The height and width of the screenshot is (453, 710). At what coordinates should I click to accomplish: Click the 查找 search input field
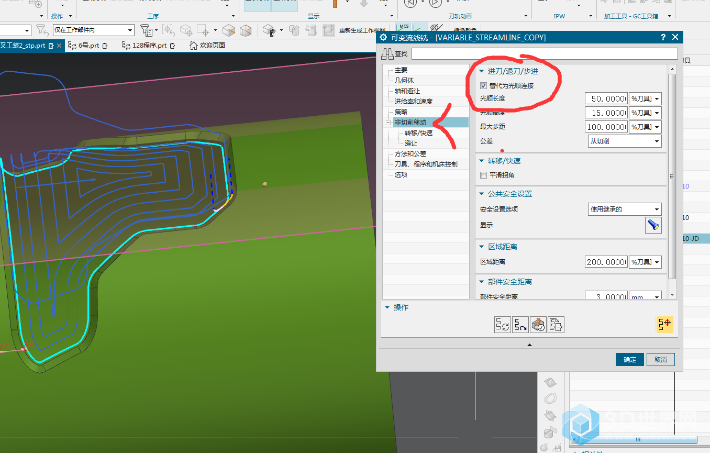click(x=545, y=53)
